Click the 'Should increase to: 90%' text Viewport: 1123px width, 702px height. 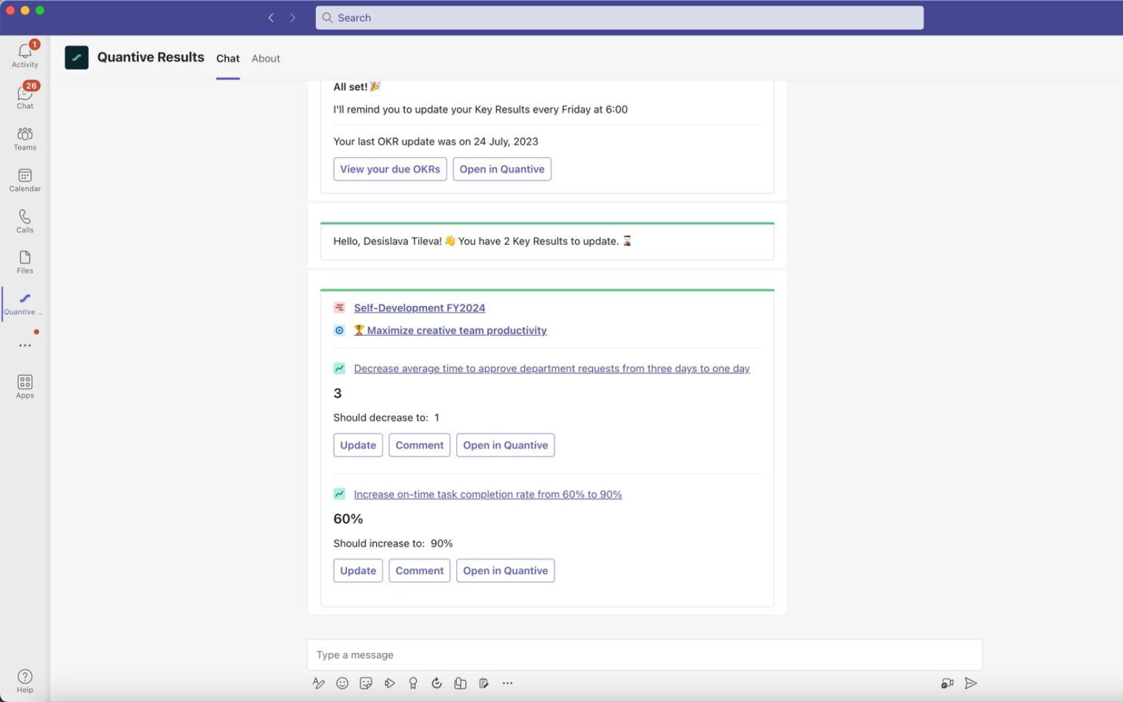tap(393, 543)
